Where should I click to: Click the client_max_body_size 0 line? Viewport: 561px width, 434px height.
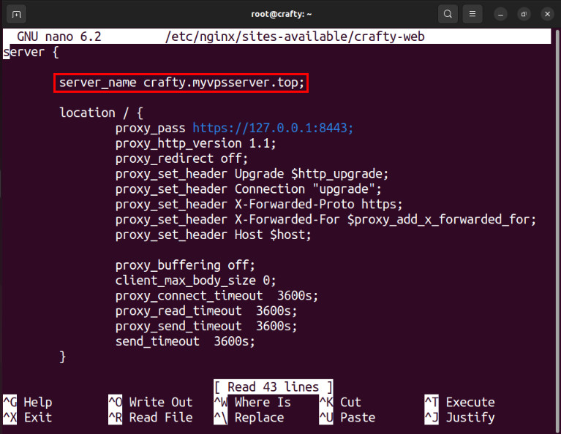tap(195, 281)
